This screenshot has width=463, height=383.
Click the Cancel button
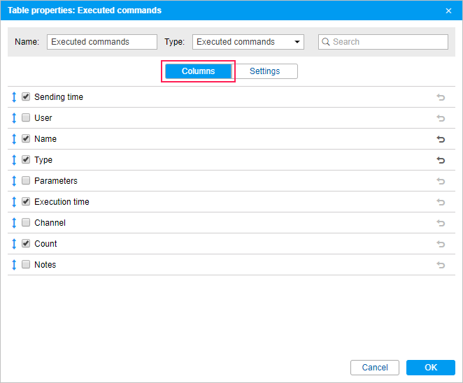pyautogui.click(x=375, y=368)
